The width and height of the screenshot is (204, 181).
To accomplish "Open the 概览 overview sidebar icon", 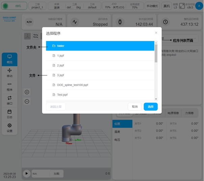I will 9,59.
